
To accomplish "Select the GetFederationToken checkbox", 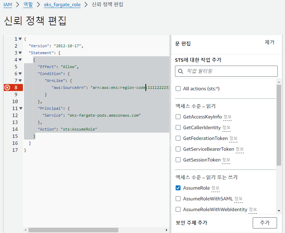I will [178, 138].
